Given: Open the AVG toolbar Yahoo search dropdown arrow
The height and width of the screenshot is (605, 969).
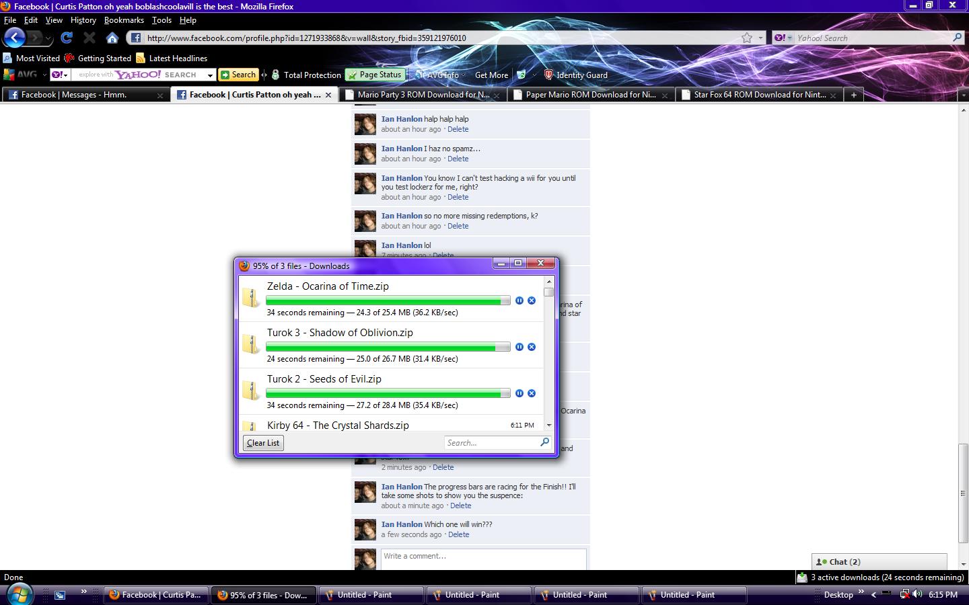Looking at the screenshot, I should point(210,75).
